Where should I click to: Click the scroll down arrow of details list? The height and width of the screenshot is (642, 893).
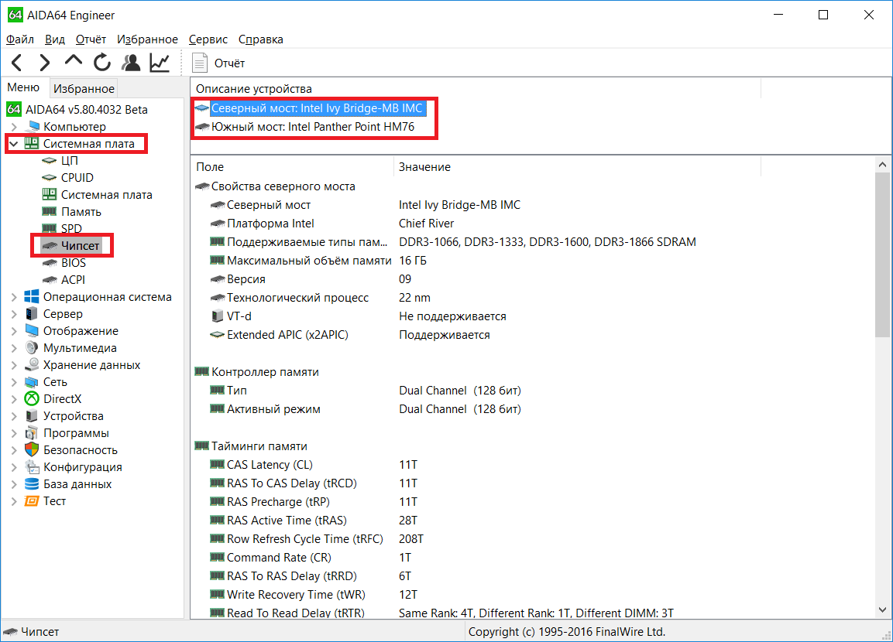[x=883, y=610]
